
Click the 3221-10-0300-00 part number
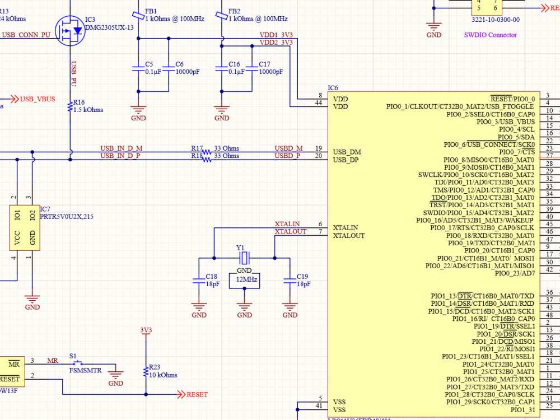pos(496,19)
